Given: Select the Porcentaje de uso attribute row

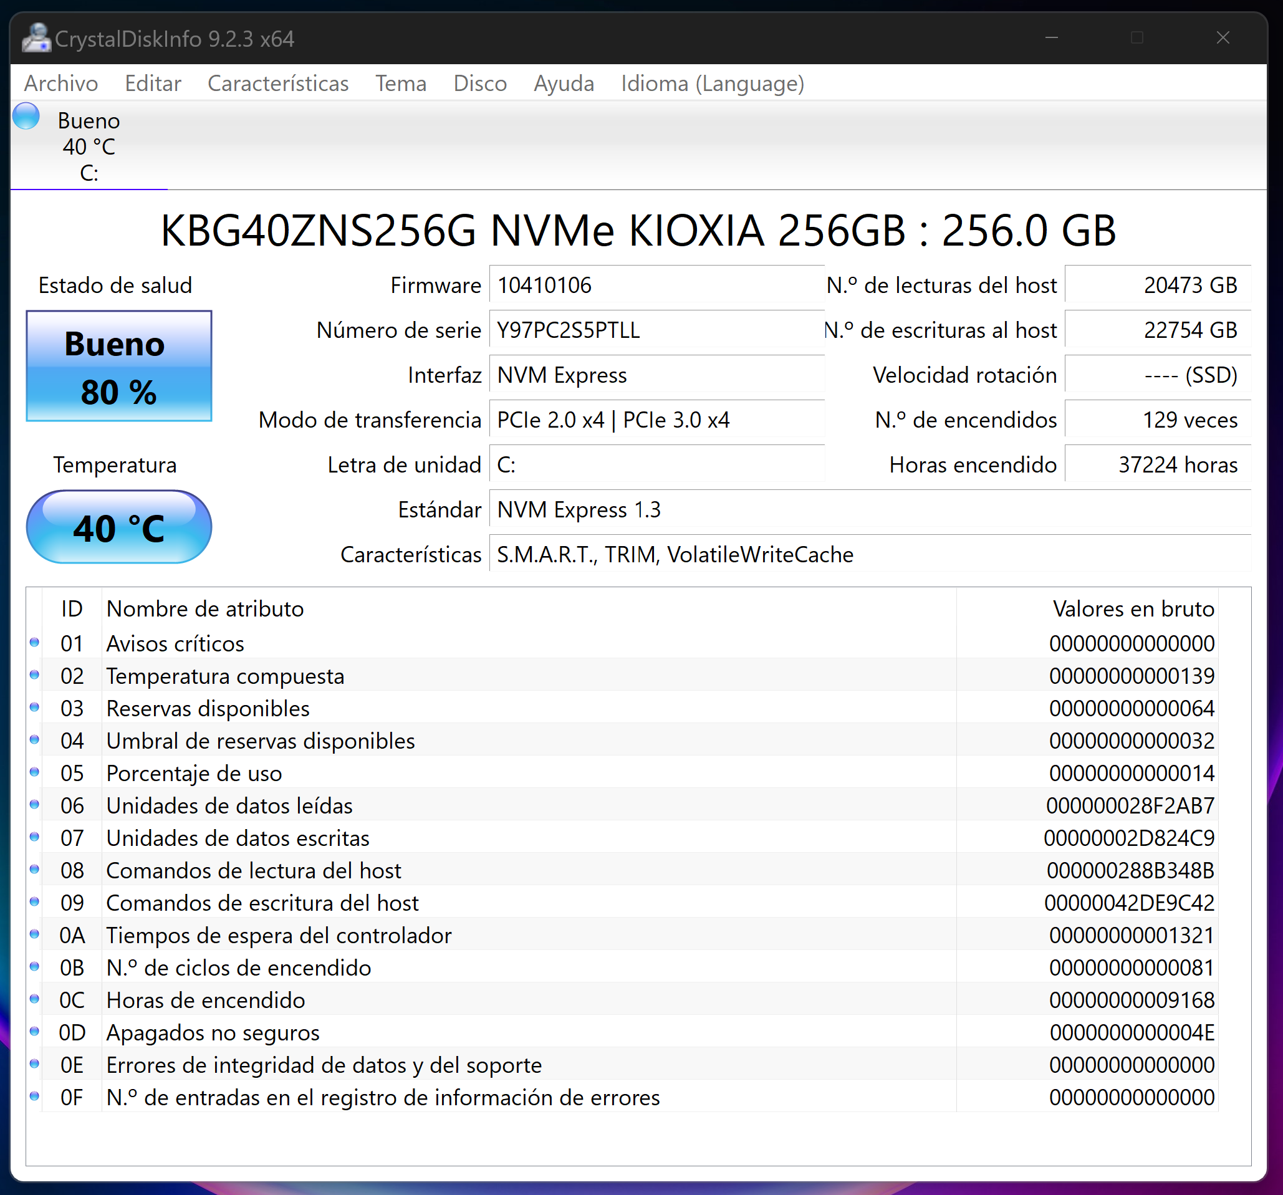Looking at the screenshot, I should pyautogui.click(x=623, y=773).
